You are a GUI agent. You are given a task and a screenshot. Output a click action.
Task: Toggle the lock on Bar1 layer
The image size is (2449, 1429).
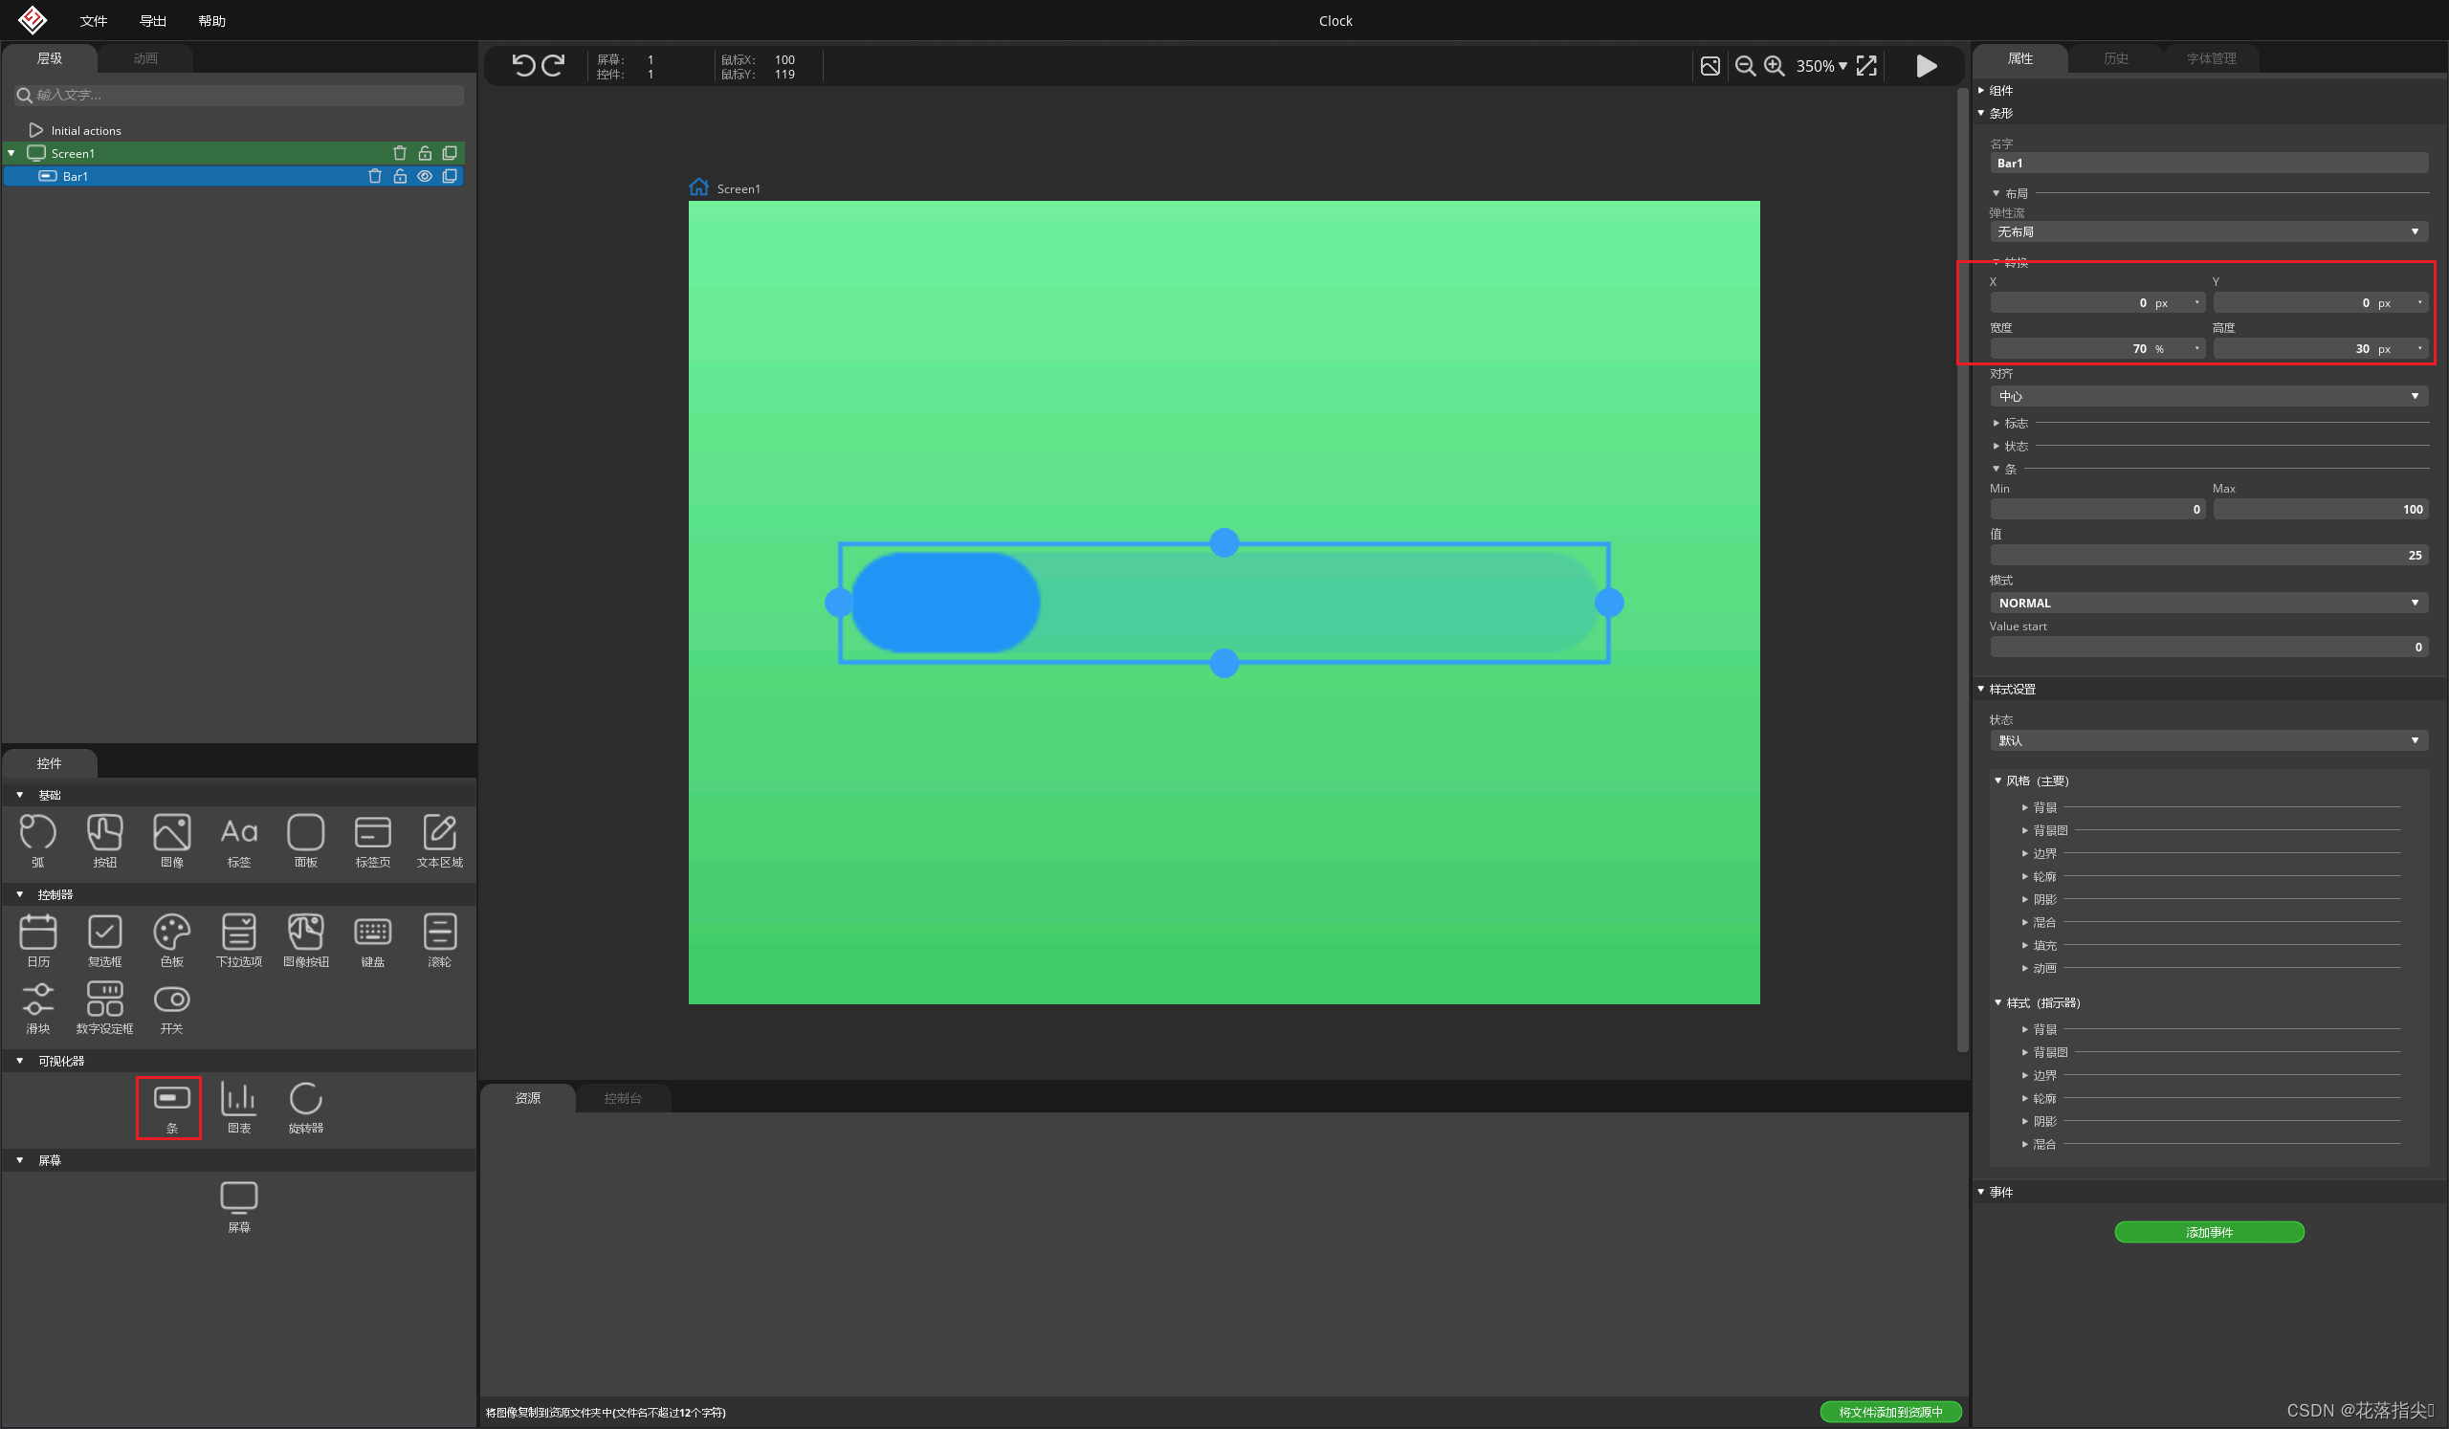(x=400, y=177)
